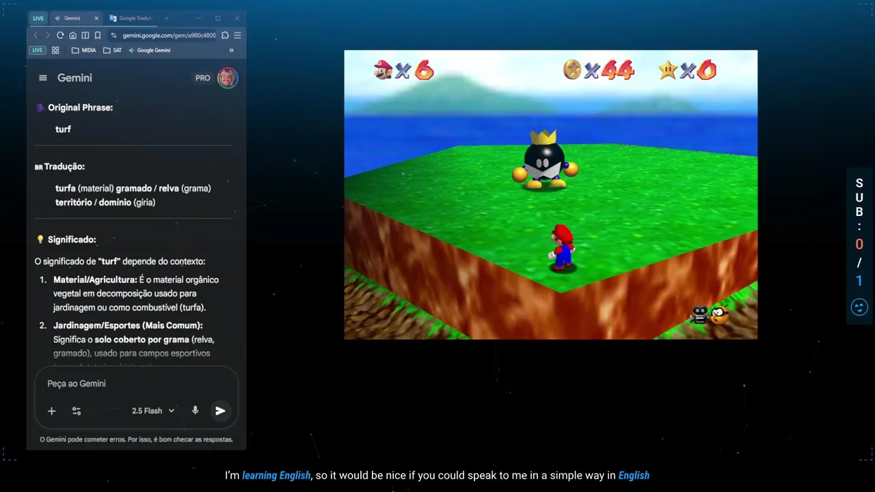
Task: Click the PRO plan badge
Action: coord(203,78)
